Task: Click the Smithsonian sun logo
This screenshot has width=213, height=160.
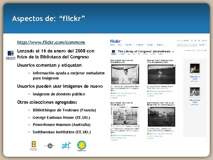Action: coord(82,146)
